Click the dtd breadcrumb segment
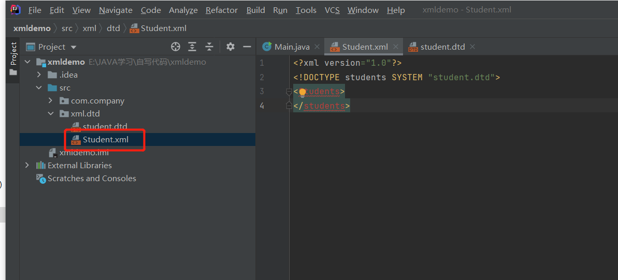 tap(113, 28)
